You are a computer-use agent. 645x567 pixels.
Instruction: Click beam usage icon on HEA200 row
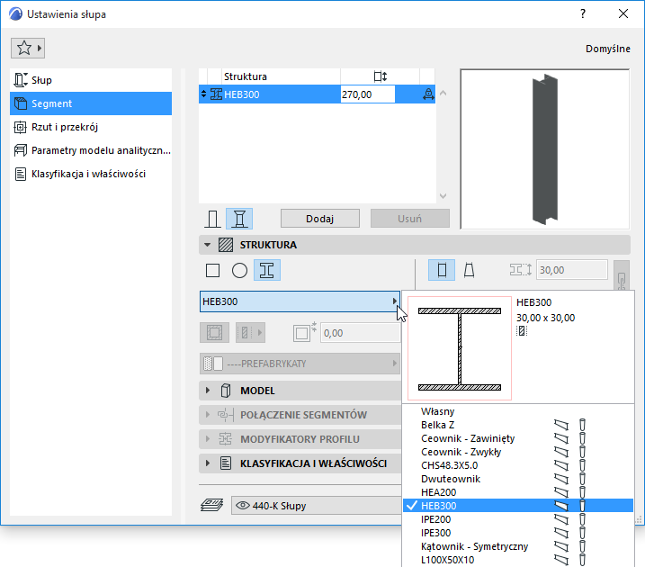pyautogui.click(x=561, y=492)
